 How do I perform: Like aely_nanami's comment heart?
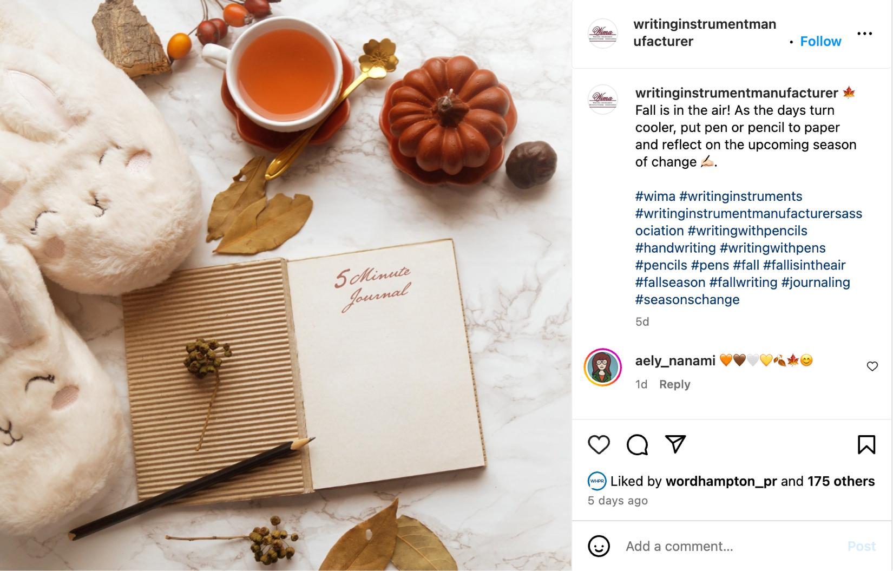click(872, 366)
